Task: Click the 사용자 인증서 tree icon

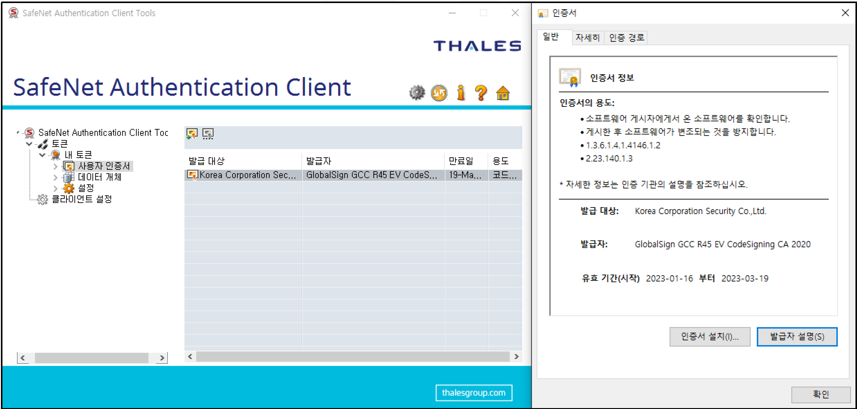Action: tap(69, 166)
